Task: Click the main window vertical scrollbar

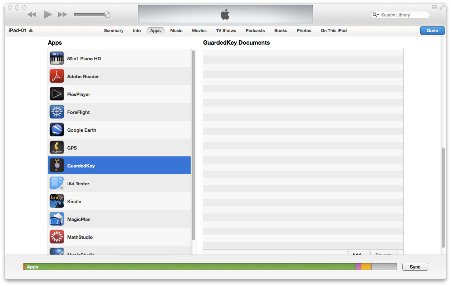Action: tap(443, 197)
